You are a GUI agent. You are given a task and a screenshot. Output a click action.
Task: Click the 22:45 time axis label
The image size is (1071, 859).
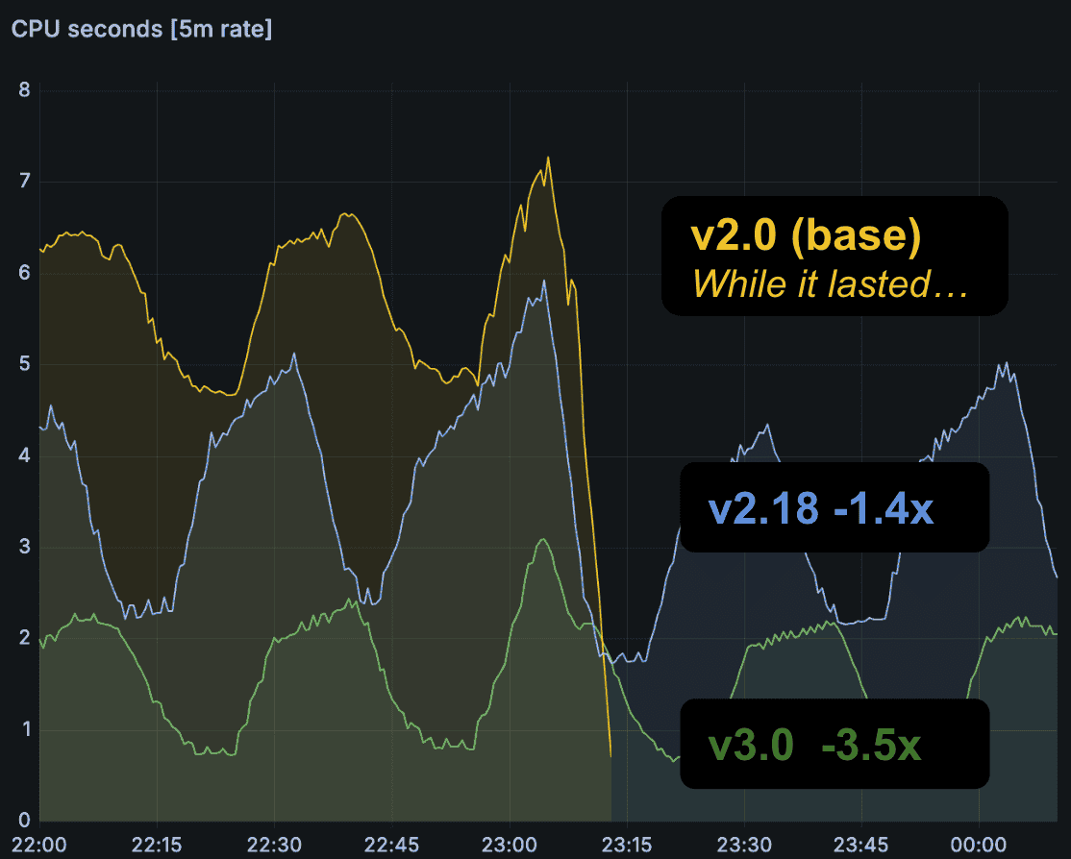coord(392,844)
